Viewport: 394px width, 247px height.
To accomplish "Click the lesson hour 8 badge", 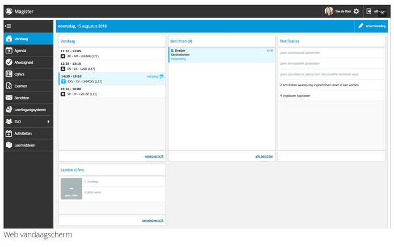I will coord(63,94).
